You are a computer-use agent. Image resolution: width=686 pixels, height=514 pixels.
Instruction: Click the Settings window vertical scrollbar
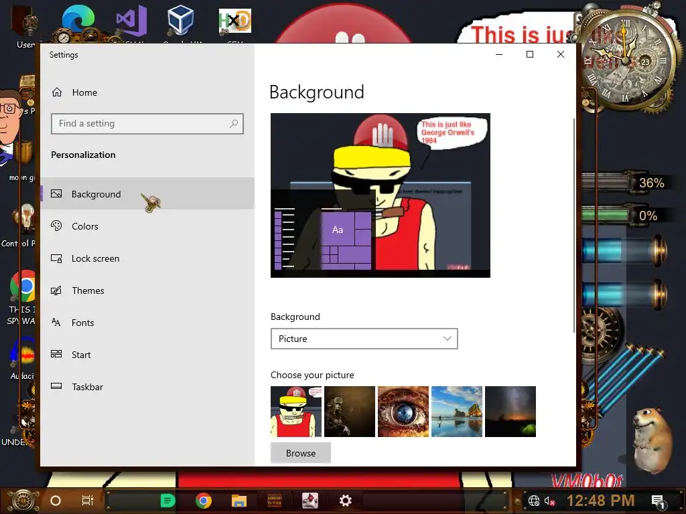[573, 225]
